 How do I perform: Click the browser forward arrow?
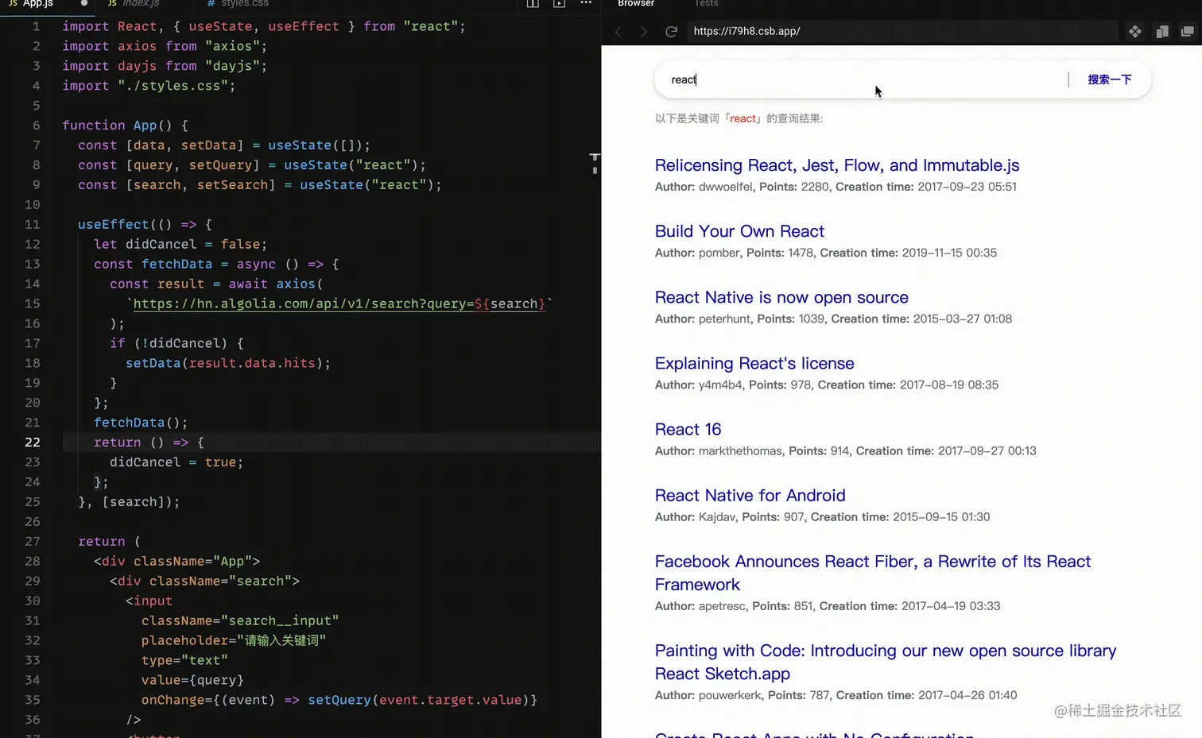(x=644, y=32)
